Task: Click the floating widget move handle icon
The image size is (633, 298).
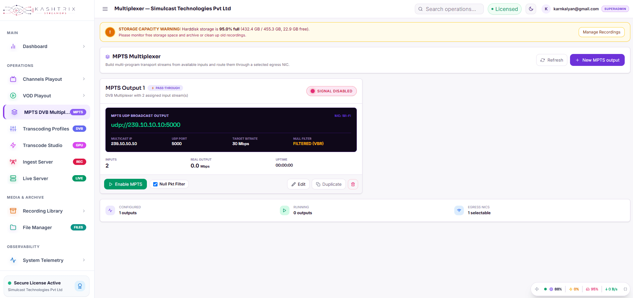Action: click(537, 289)
